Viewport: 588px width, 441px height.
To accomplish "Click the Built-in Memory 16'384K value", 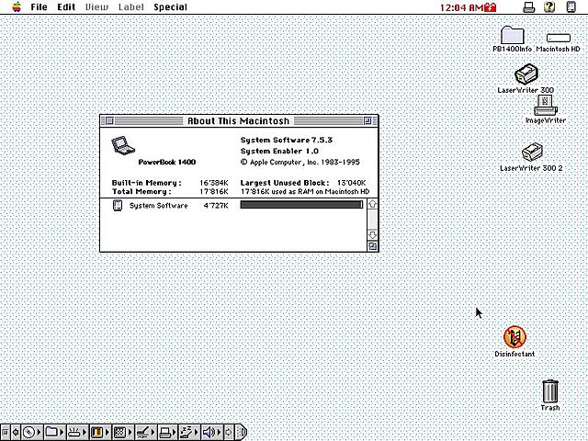I will point(214,183).
